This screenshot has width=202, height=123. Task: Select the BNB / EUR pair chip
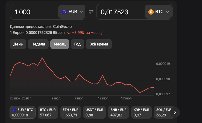click(119, 112)
